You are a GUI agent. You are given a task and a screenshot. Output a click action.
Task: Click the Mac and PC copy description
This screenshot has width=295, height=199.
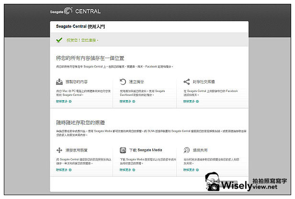pos(83,93)
